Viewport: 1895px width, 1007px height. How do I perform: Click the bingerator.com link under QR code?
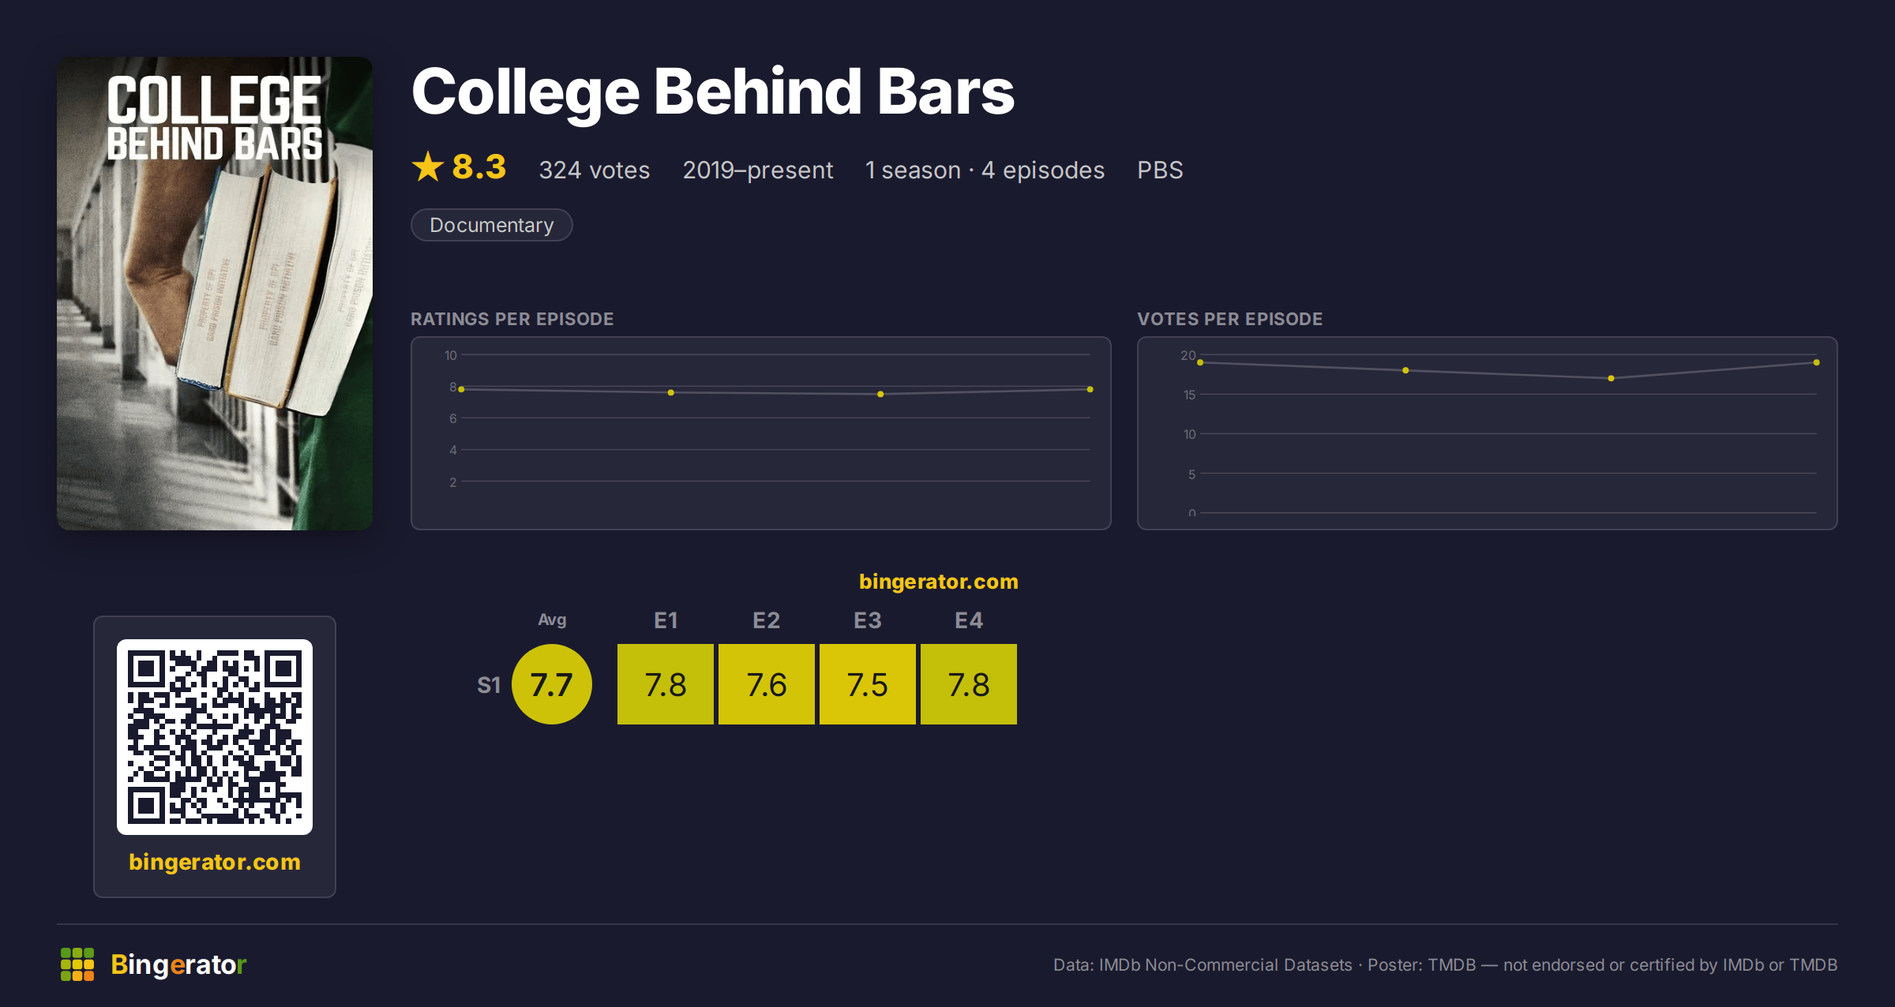[x=215, y=862]
